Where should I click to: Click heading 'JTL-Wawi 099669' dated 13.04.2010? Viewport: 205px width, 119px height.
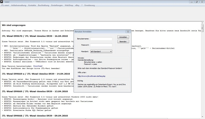point(35,91)
